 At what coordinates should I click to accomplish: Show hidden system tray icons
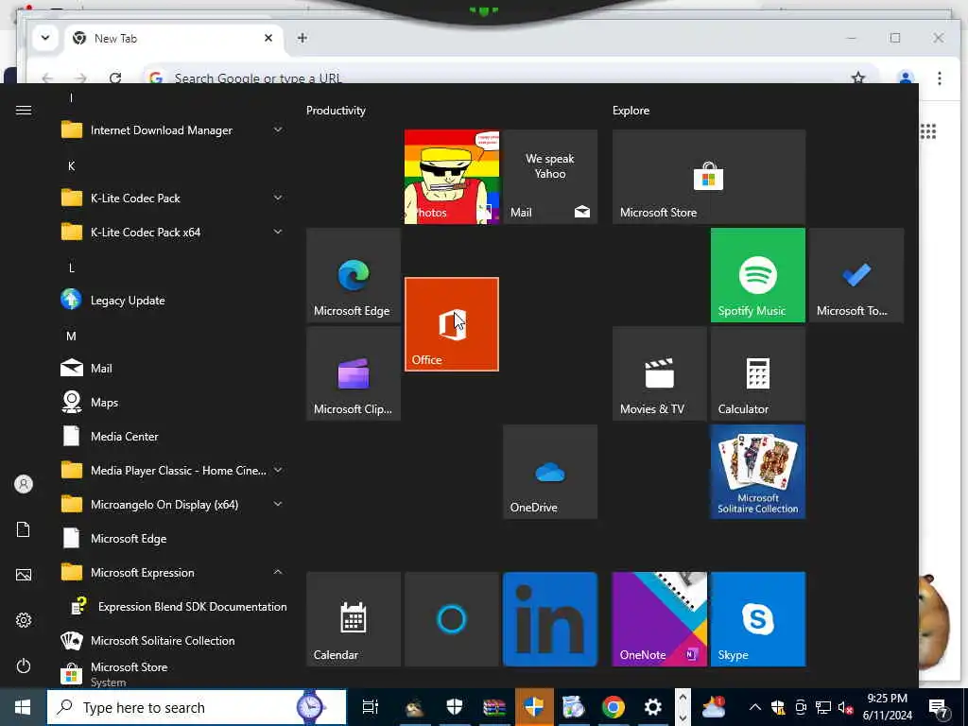(755, 707)
